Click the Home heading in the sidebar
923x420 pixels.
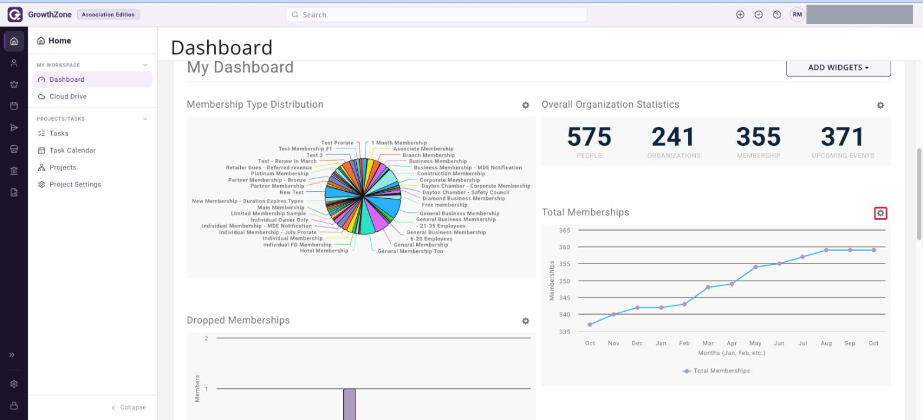(54, 41)
